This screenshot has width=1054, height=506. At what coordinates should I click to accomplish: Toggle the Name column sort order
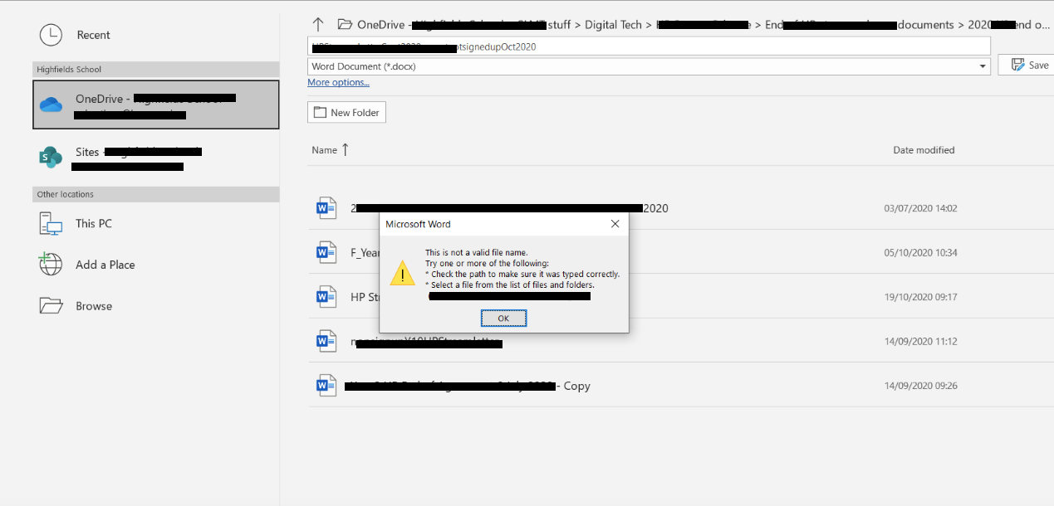pos(323,149)
